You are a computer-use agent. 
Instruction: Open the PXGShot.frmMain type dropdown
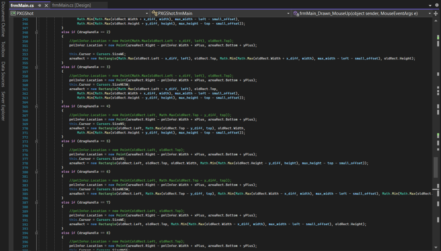point(288,13)
